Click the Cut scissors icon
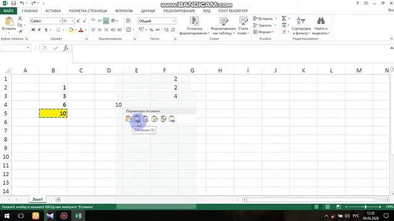The height and width of the screenshot is (221, 394). coord(20,18)
